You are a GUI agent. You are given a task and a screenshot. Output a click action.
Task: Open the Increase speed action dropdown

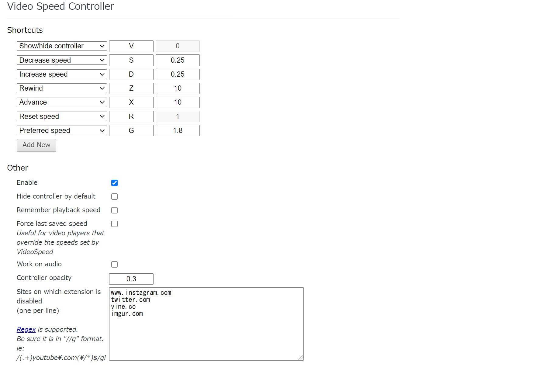click(62, 74)
